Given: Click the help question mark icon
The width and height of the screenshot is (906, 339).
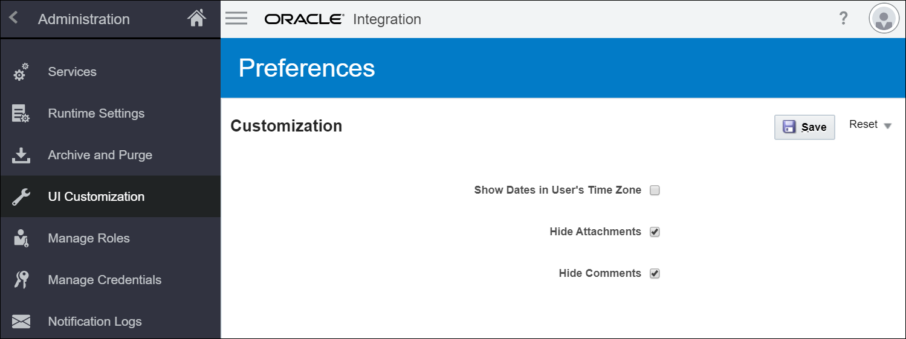Looking at the screenshot, I should 844,19.
